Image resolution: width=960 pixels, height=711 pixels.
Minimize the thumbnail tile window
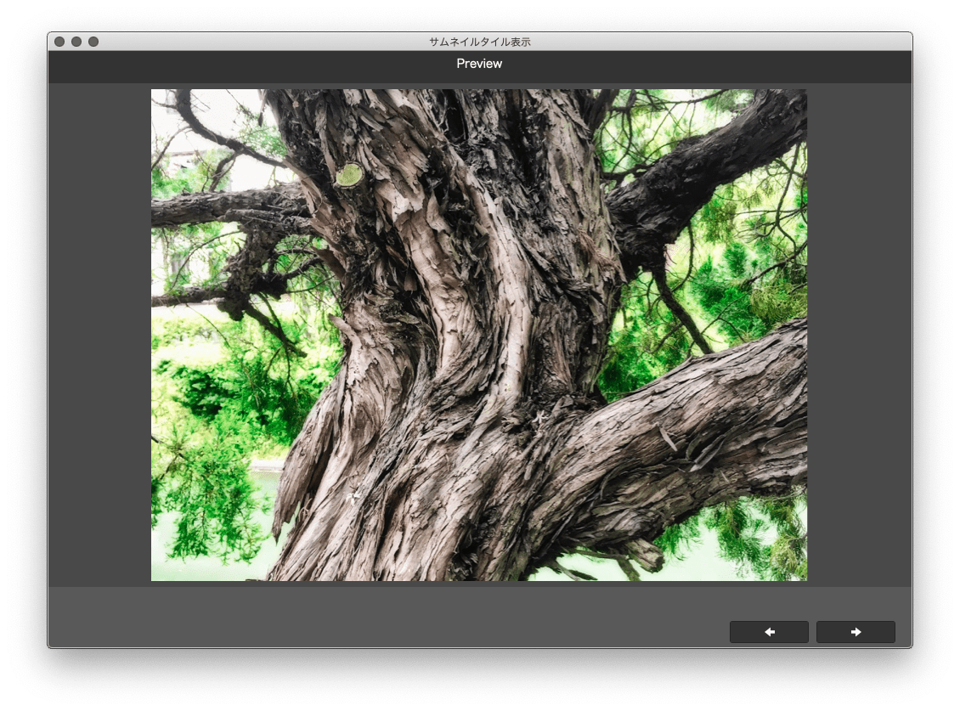76,42
